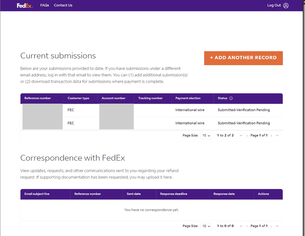Go to previous page in Current submissions pagination
Viewport: 305px width, 236px height.
247,136
